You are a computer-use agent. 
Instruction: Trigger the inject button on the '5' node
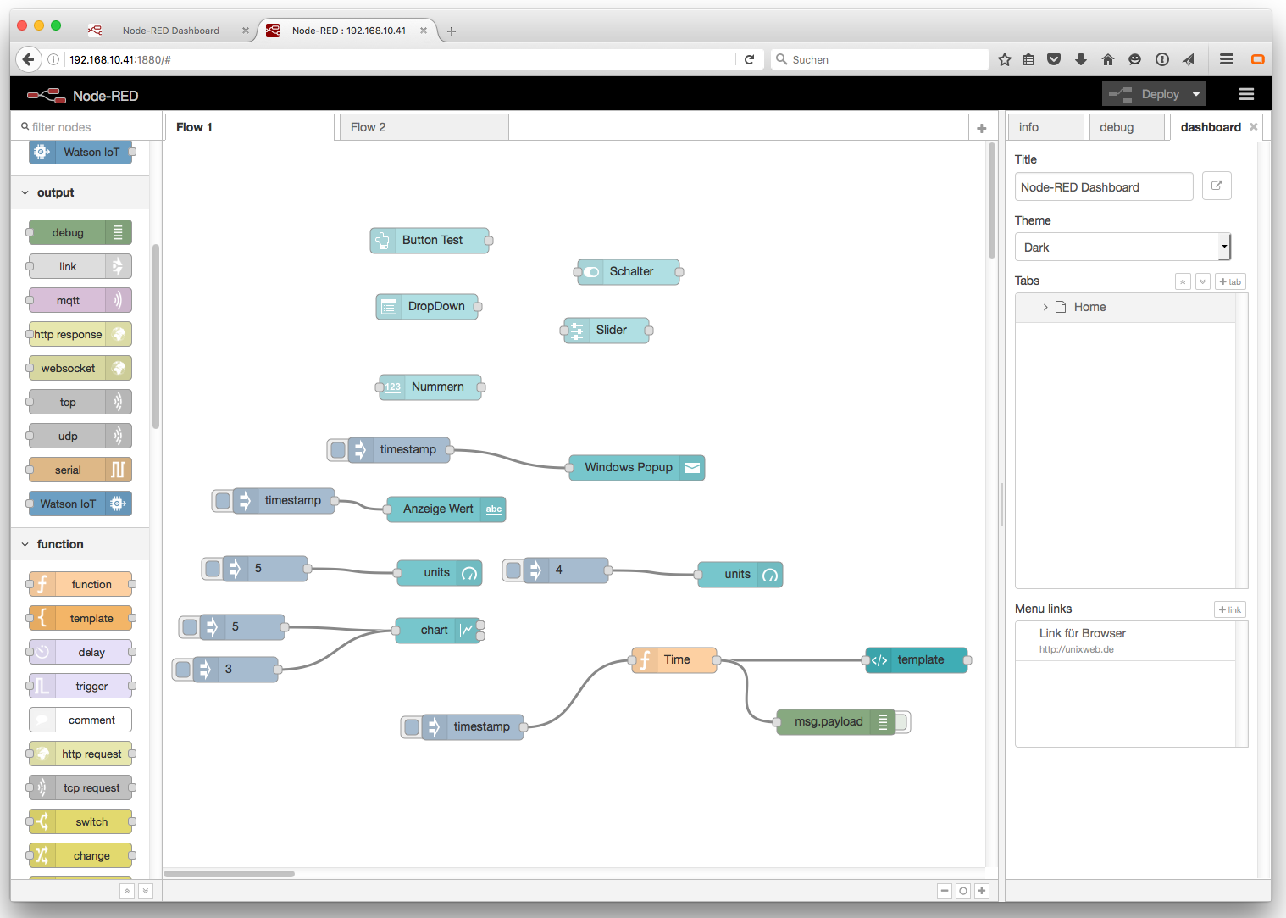[x=212, y=568]
